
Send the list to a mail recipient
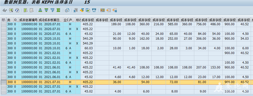pos(94,10)
